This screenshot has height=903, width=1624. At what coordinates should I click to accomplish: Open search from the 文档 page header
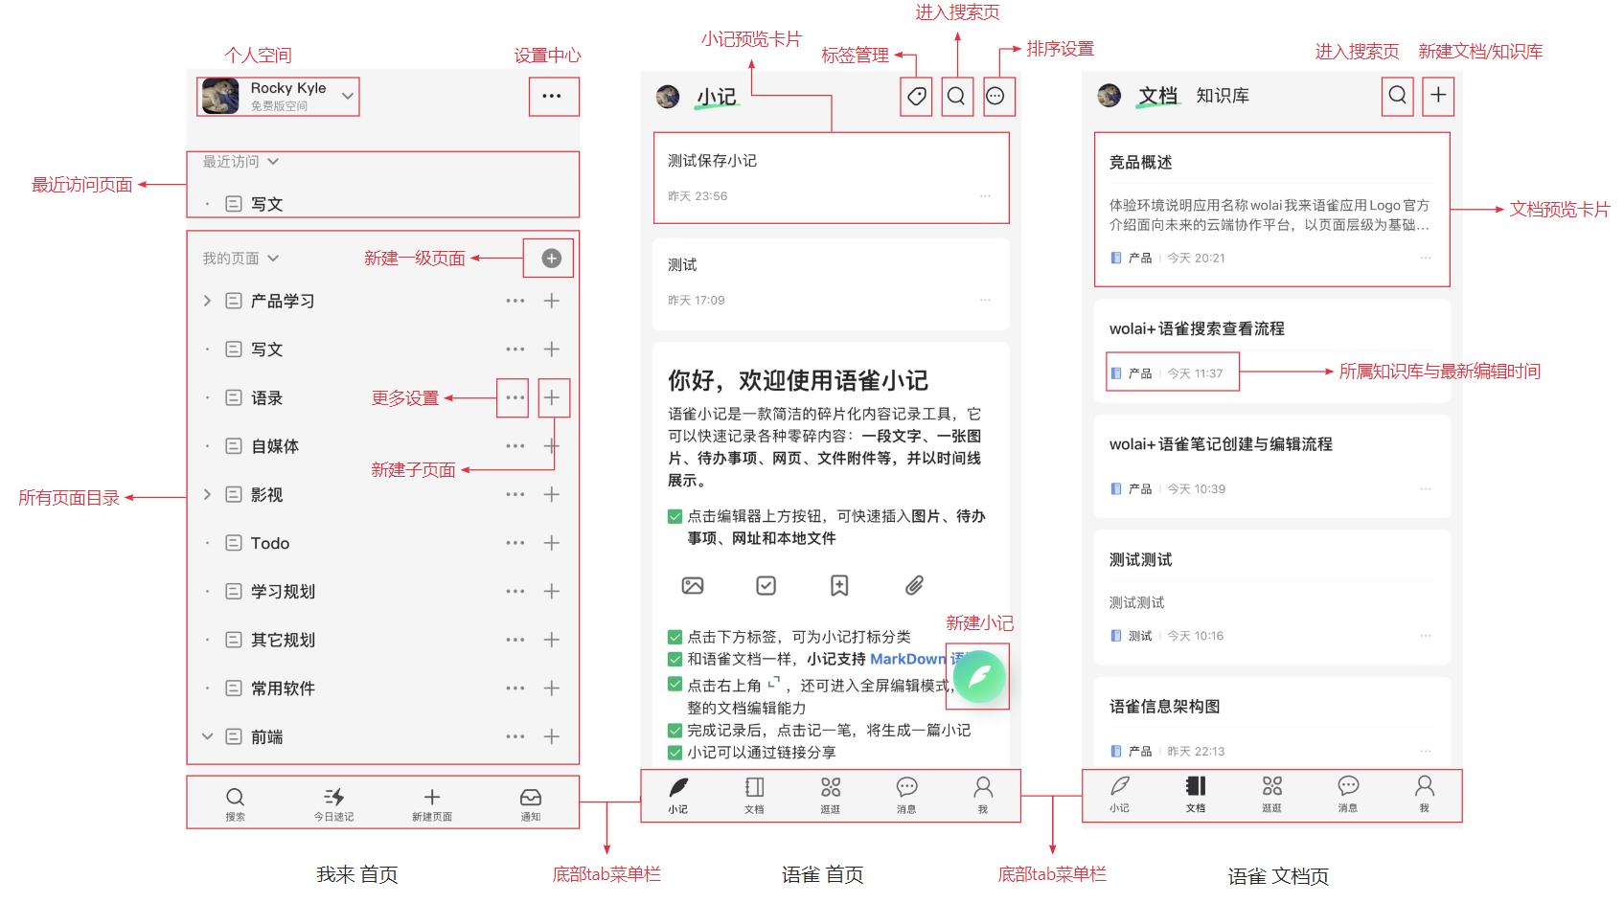[1398, 95]
